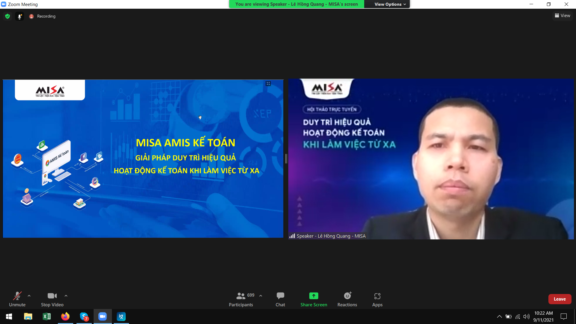Click the green Share Screen icon
Viewport: 576px width, 324px height.
click(x=313, y=296)
